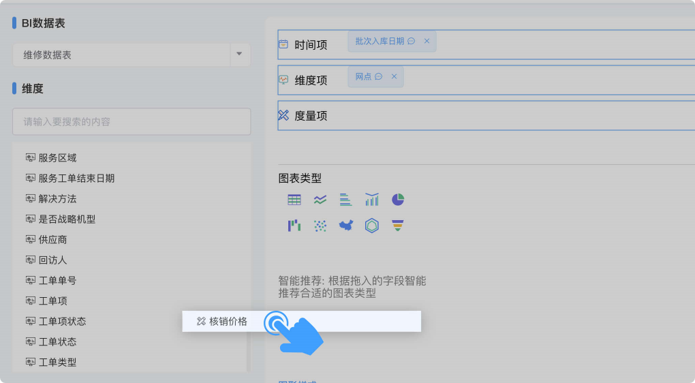Screen dimensions: 695x383
Task: Click the 维度项 label
Action: (x=311, y=80)
